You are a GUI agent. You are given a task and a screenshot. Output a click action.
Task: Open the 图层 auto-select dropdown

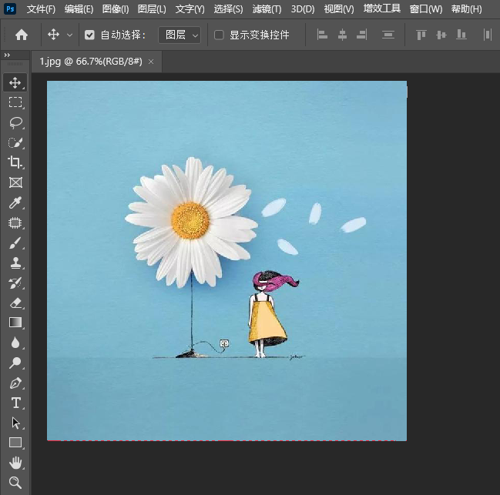[180, 35]
